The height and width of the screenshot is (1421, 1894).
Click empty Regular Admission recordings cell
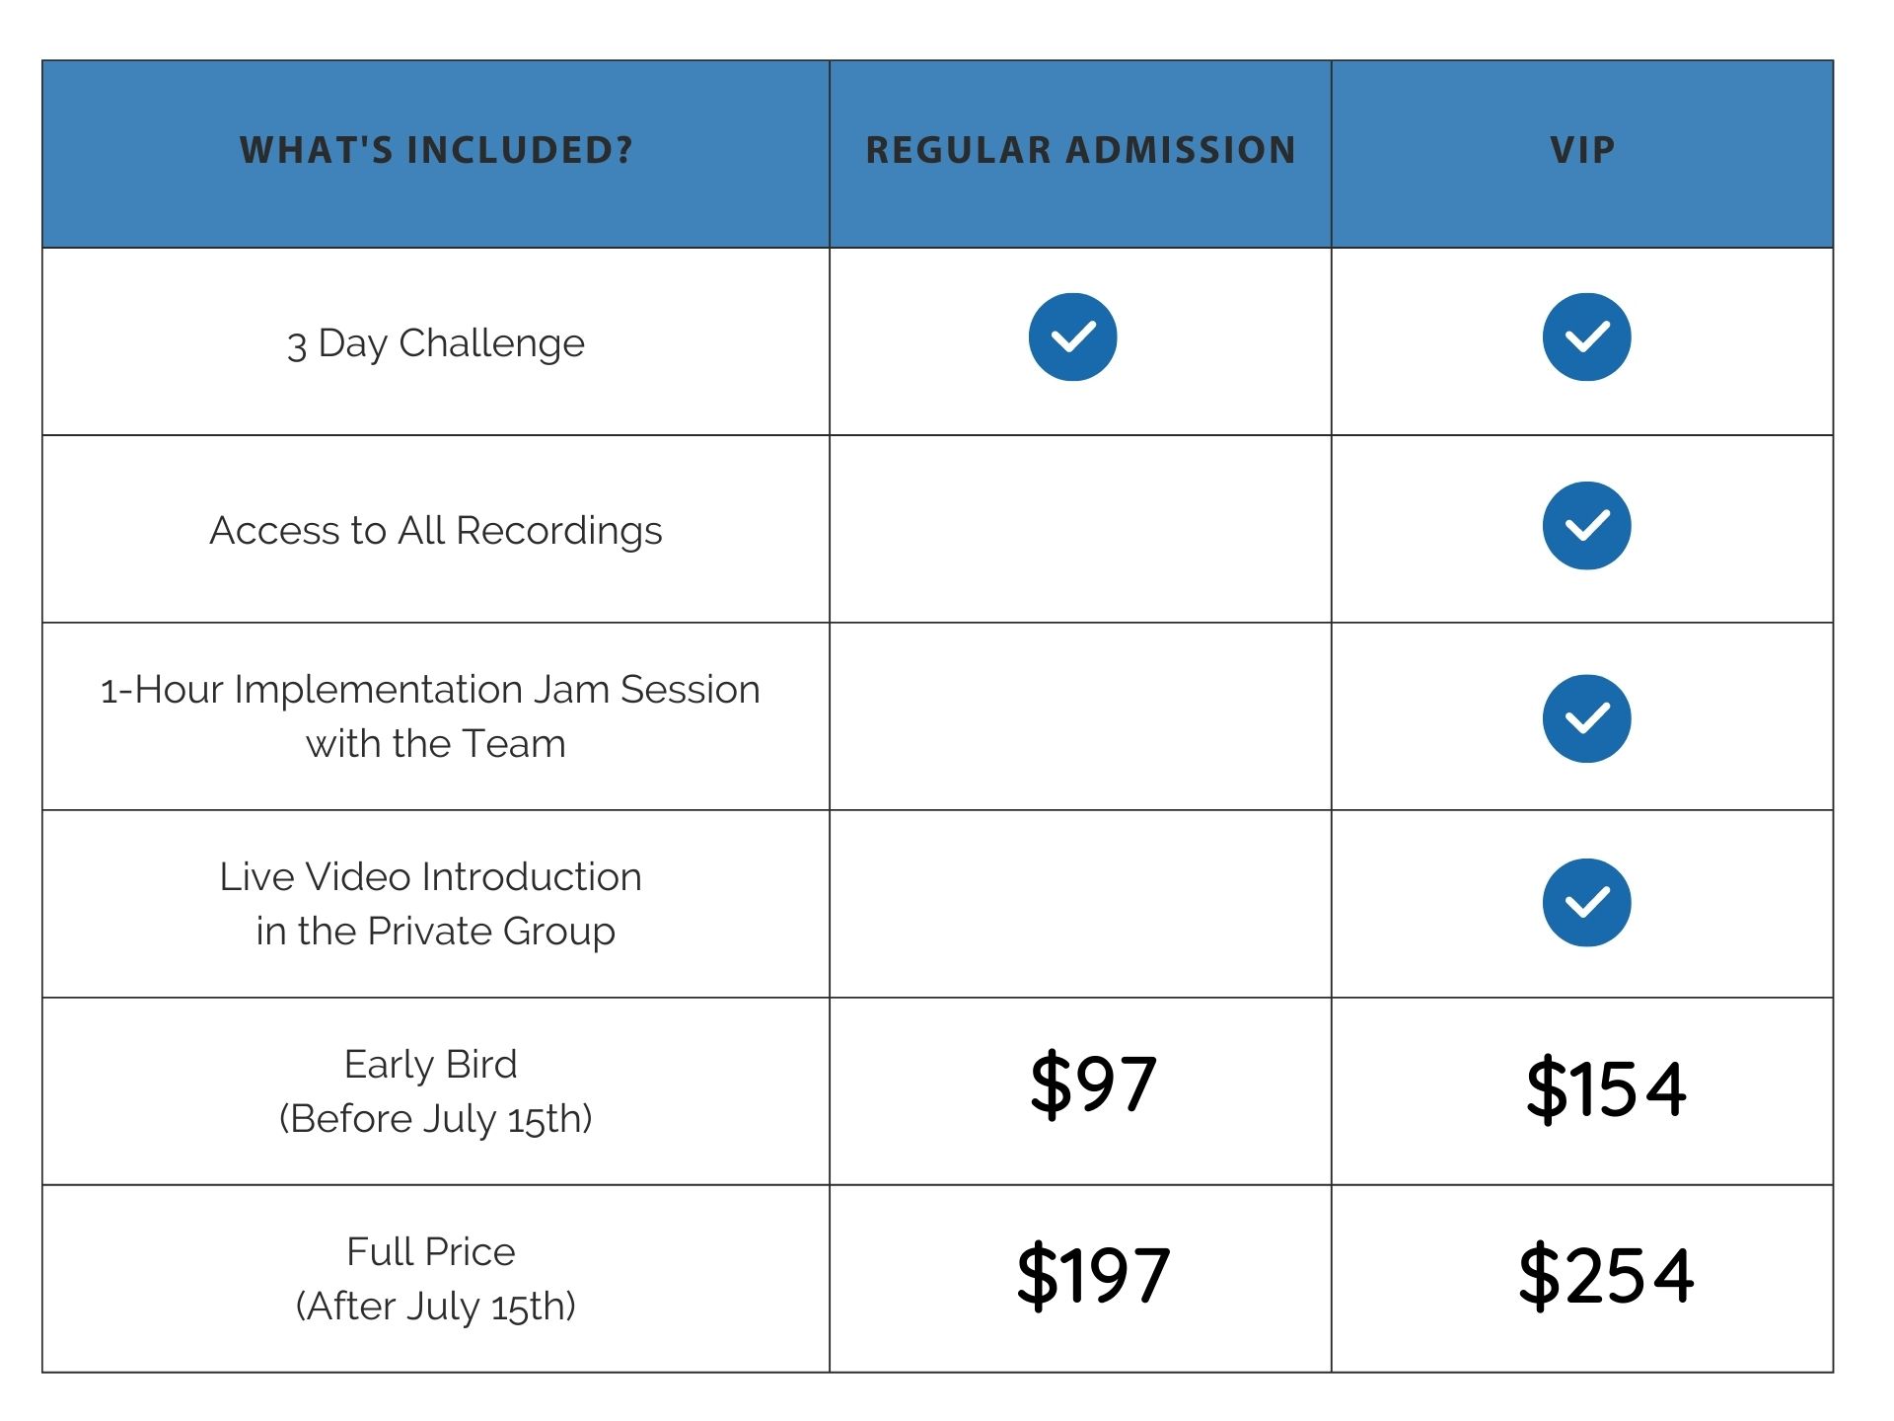(x=1080, y=529)
